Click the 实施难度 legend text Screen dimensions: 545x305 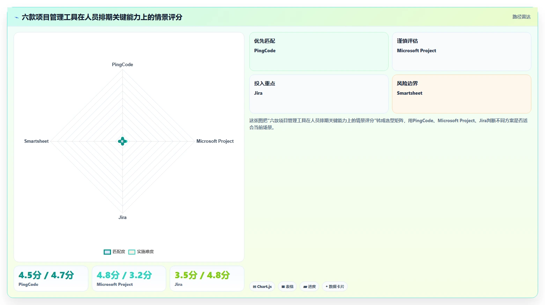pos(145,252)
